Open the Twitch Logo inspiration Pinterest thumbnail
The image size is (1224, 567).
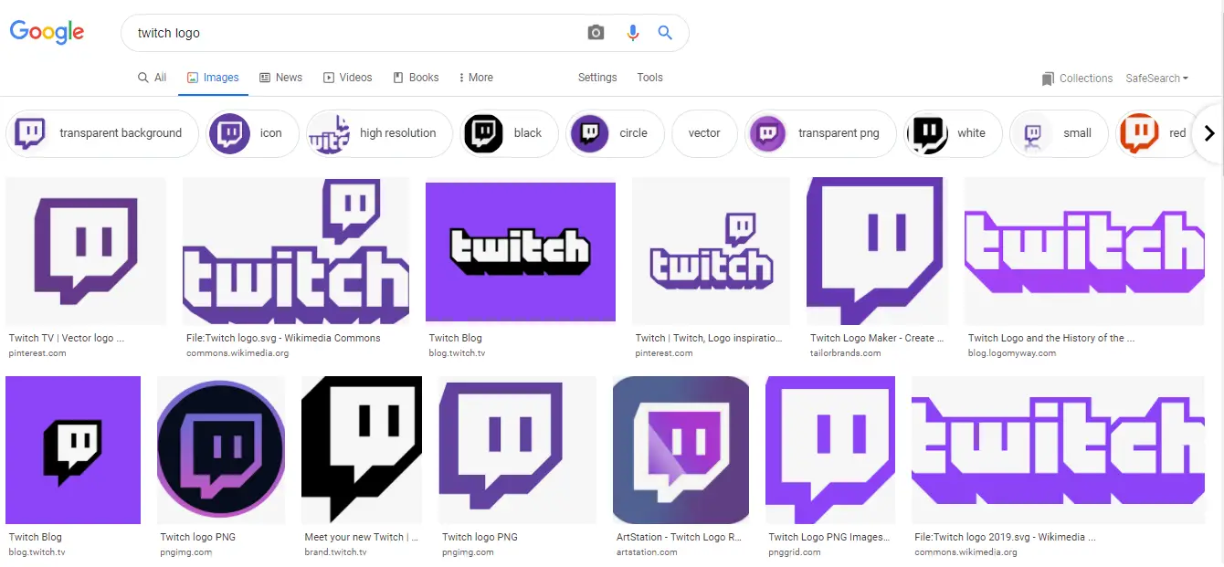[x=711, y=251]
